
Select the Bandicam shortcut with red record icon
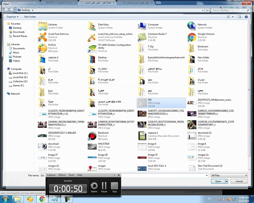coord(92,136)
